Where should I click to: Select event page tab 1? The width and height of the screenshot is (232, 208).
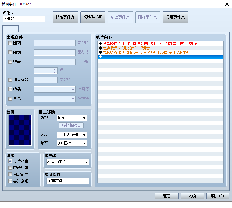[x=10, y=29]
